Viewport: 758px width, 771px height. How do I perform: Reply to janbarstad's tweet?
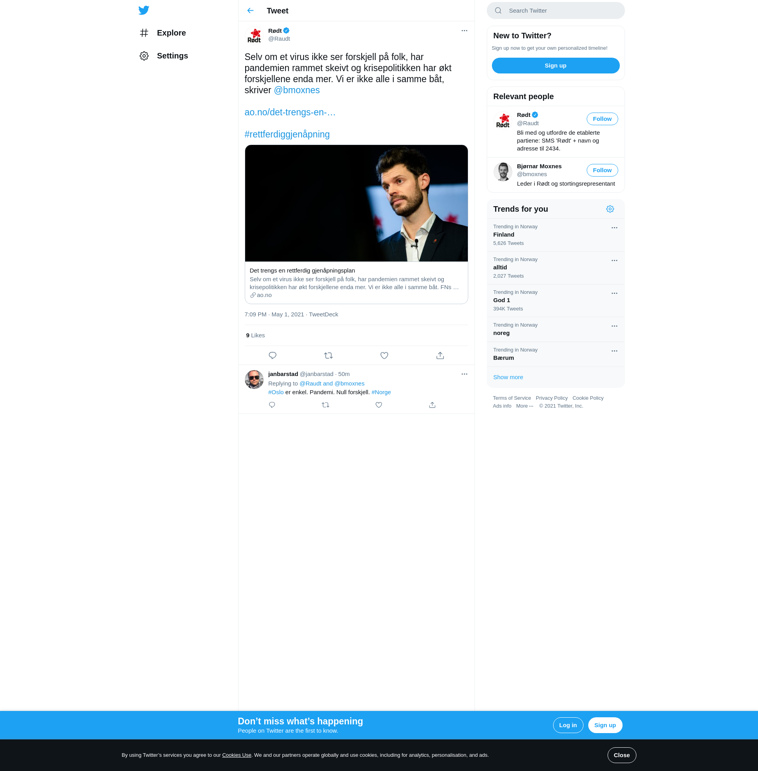click(x=272, y=405)
